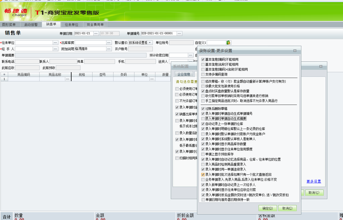
Task: Open the picker beside 预计收款日期
Action: [191, 55]
